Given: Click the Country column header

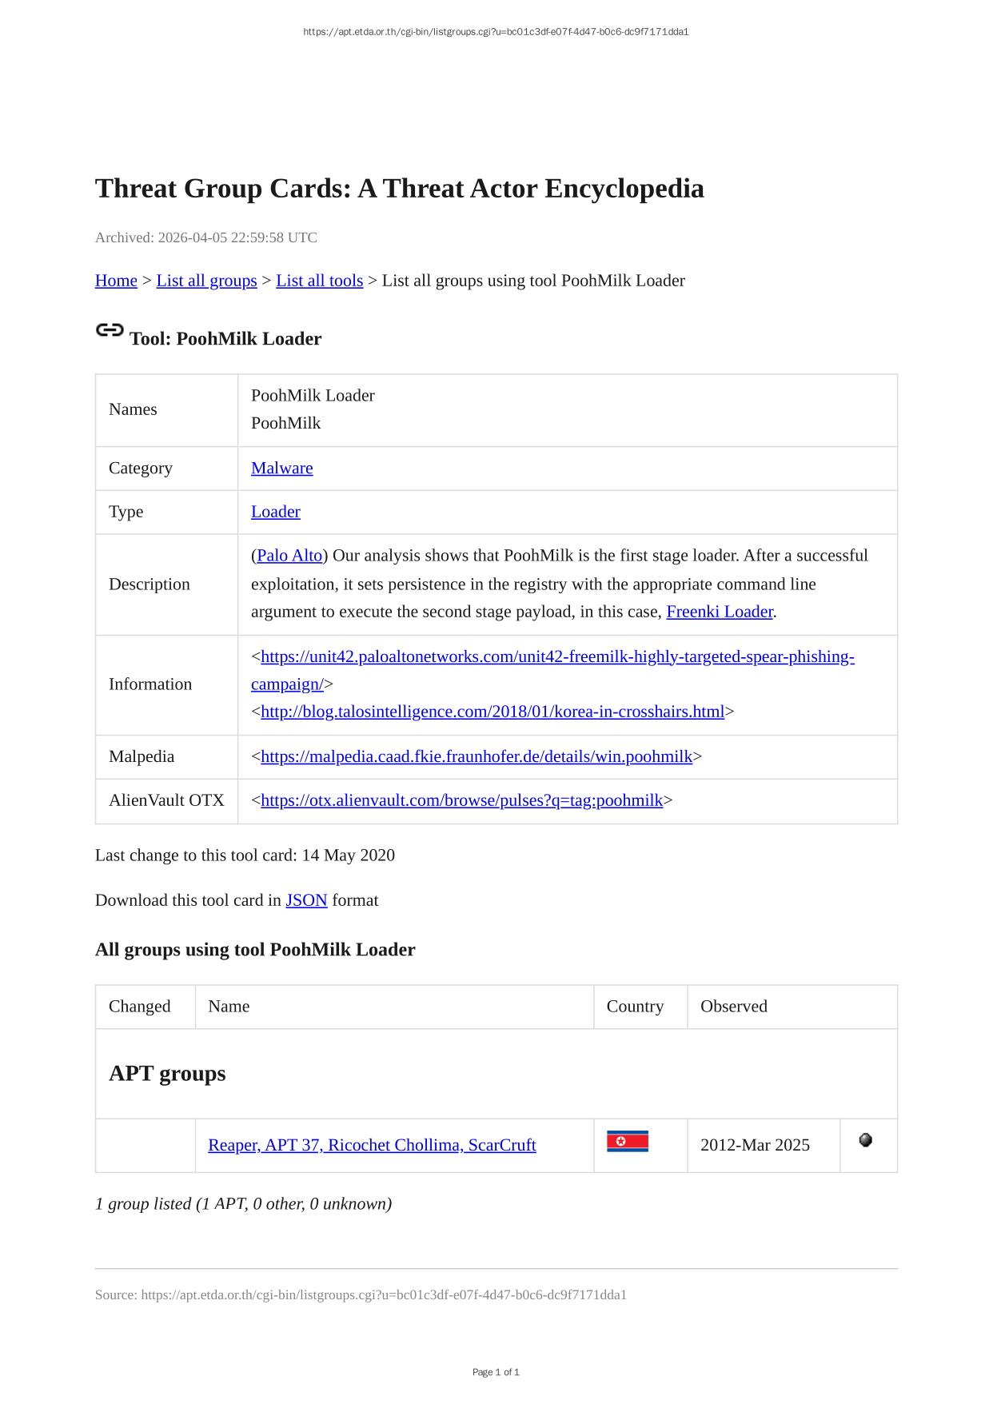Looking at the screenshot, I should 635,1007.
